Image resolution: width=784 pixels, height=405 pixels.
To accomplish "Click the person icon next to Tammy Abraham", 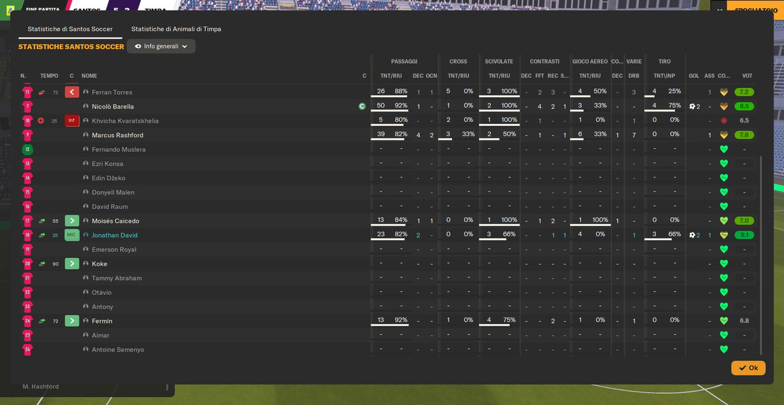I will click(x=86, y=278).
